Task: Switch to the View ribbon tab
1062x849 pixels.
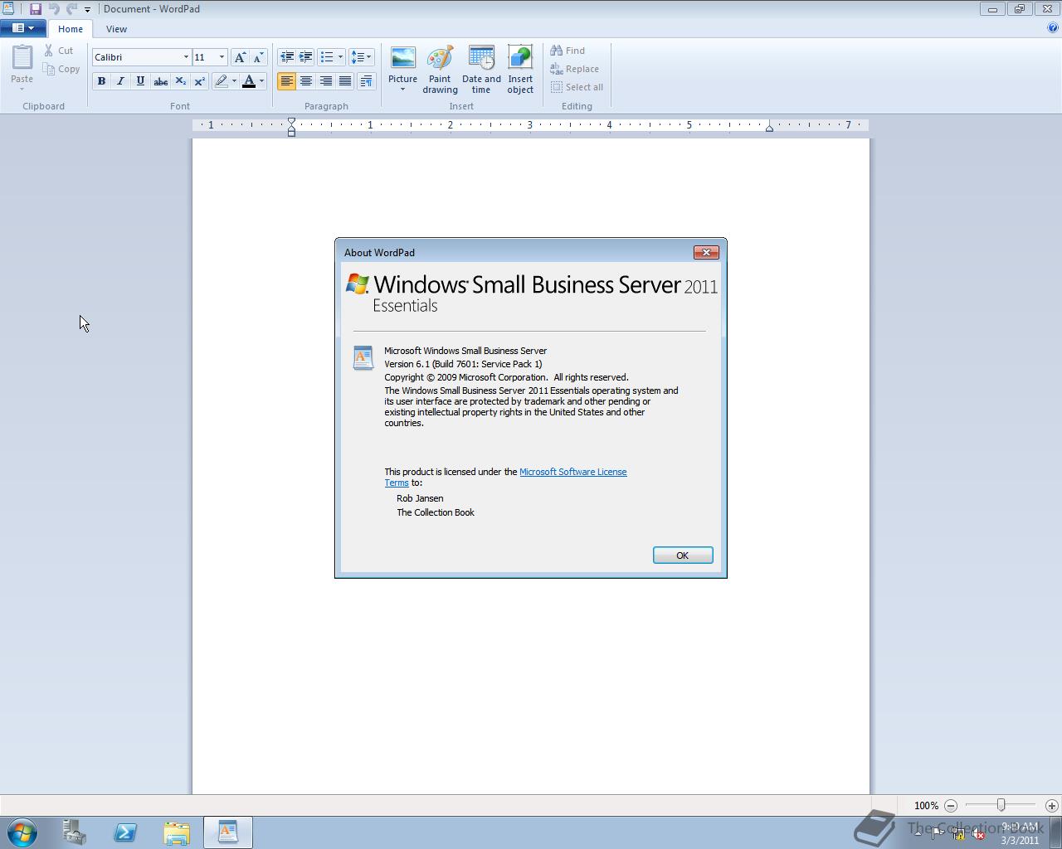Action: pos(116,29)
